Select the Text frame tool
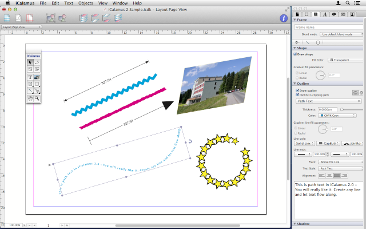 [x=30, y=77]
